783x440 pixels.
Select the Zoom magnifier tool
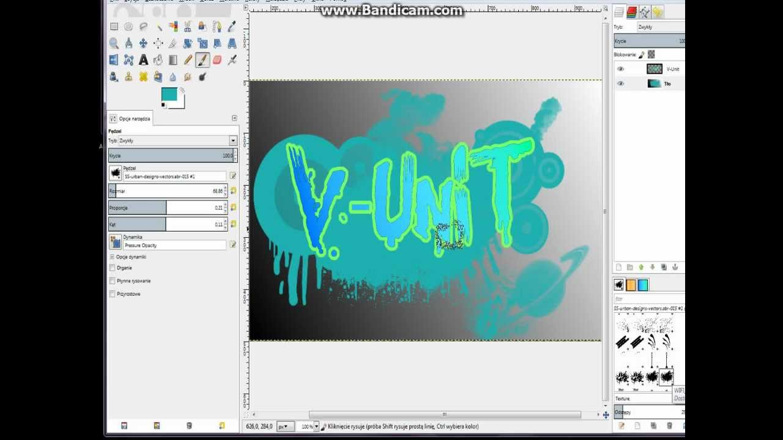pos(114,43)
